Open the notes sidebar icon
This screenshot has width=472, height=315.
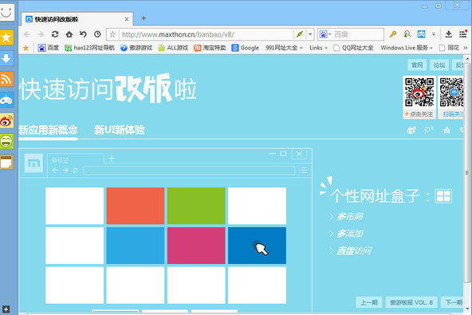(6, 163)
